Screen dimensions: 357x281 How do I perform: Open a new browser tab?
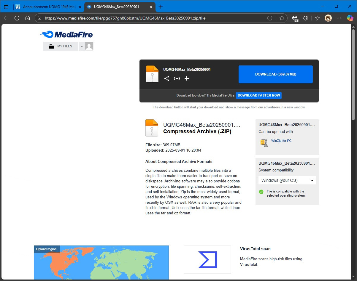161,7
